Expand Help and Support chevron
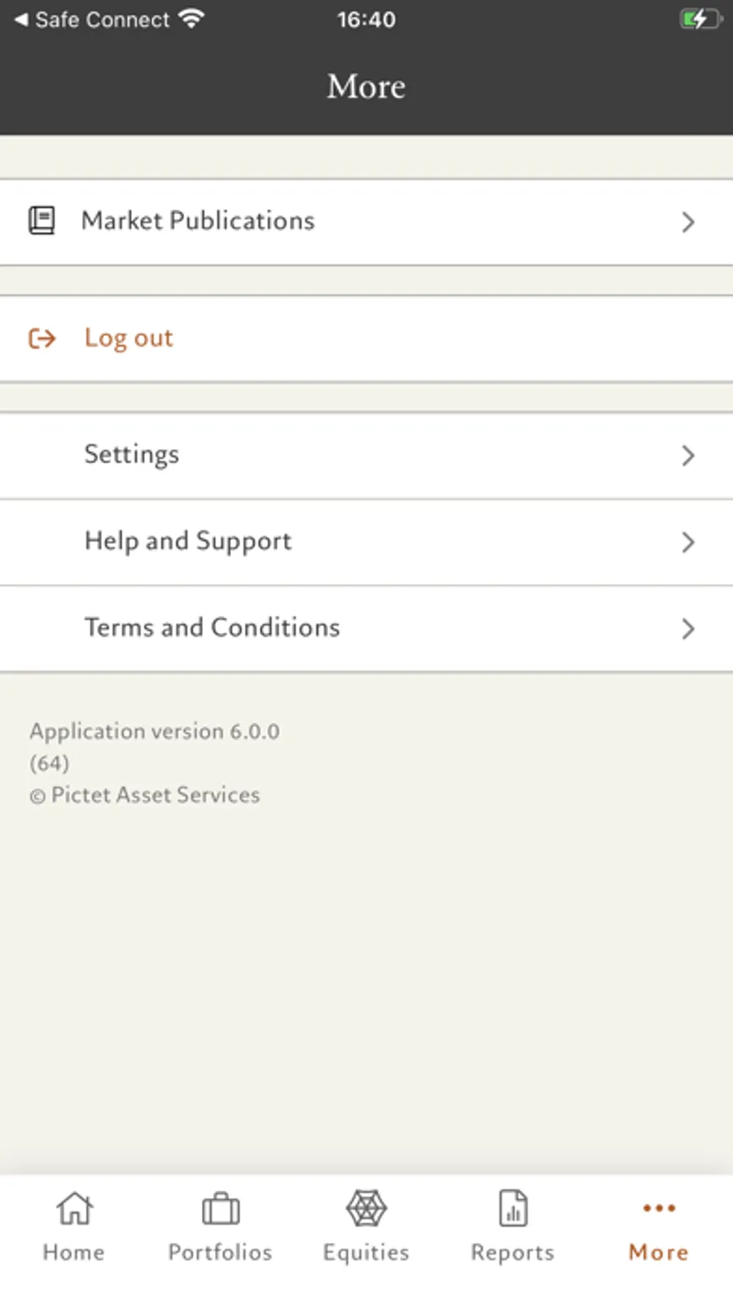The height and width of the screenshot is (1303, 733). 688,542
